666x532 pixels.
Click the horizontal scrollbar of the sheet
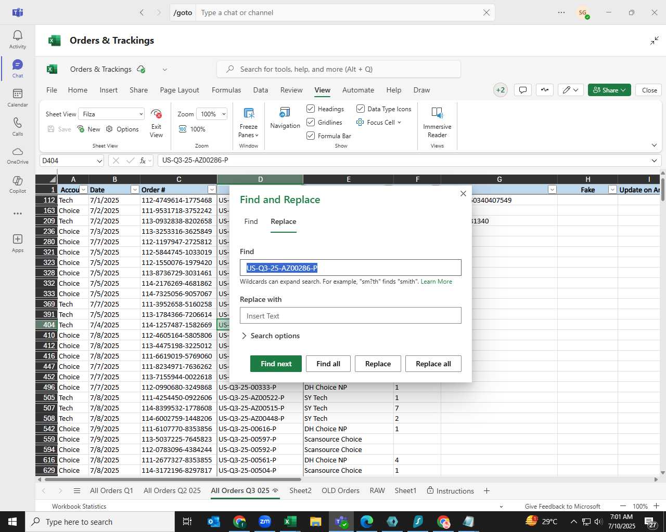pyautogui.click(x=172, y=479)
